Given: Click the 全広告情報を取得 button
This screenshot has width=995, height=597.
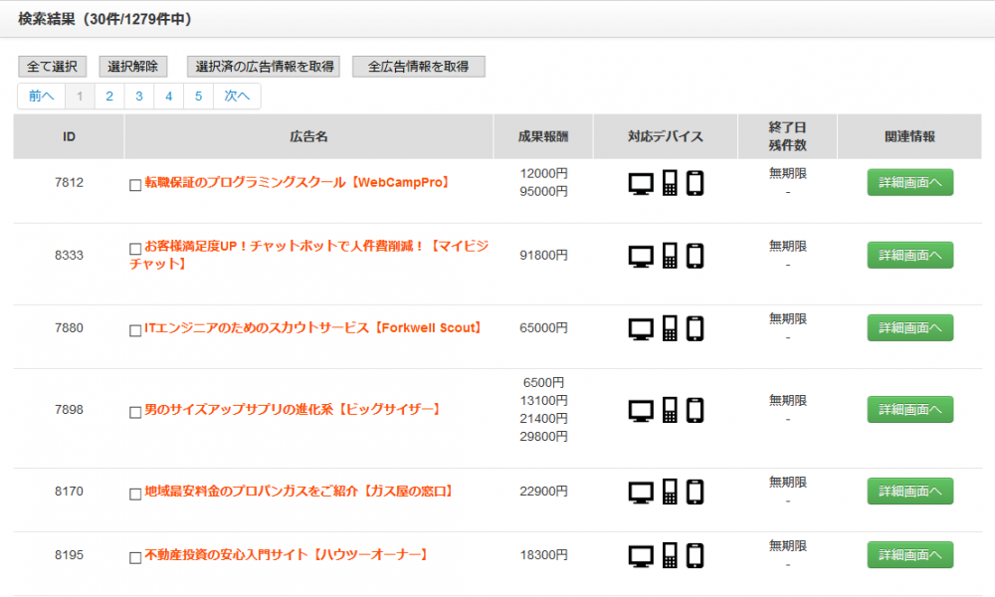Looking at the screenshot, I should coord(419,67).
